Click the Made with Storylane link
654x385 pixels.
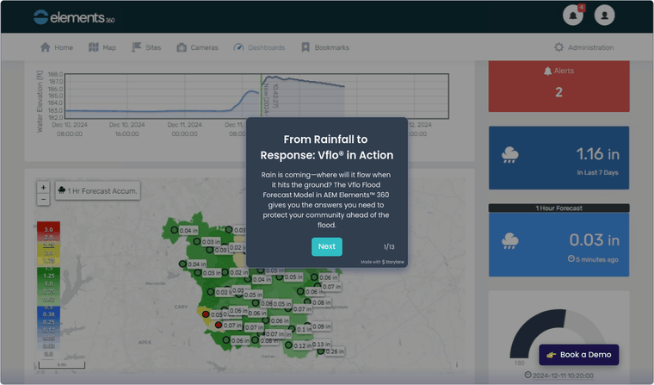tap(382, 262)
